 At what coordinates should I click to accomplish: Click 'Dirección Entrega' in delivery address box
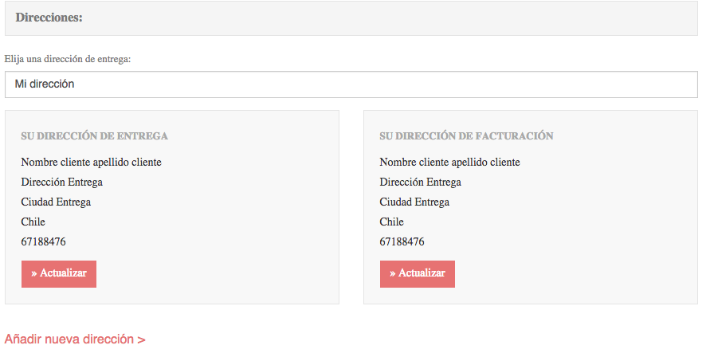[x=61, y=182]
